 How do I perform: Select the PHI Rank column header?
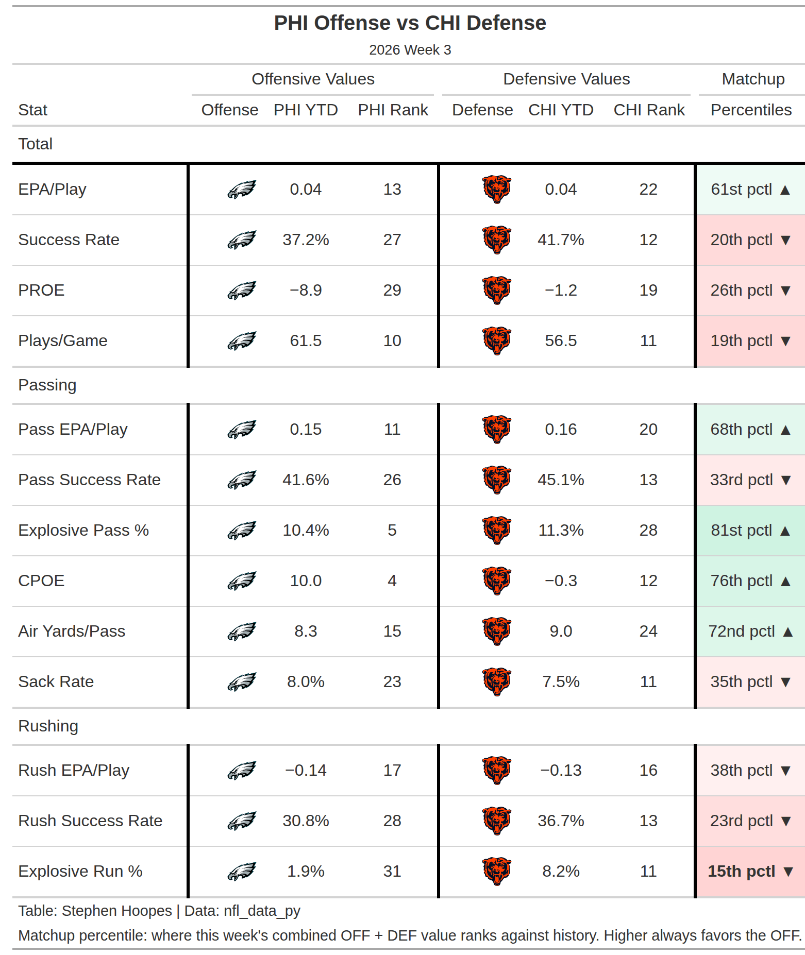coord(393,110)
